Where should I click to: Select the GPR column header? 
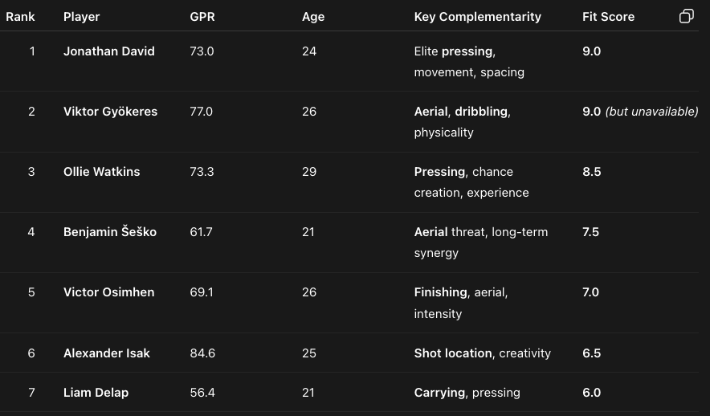click(x=202, y=17)
